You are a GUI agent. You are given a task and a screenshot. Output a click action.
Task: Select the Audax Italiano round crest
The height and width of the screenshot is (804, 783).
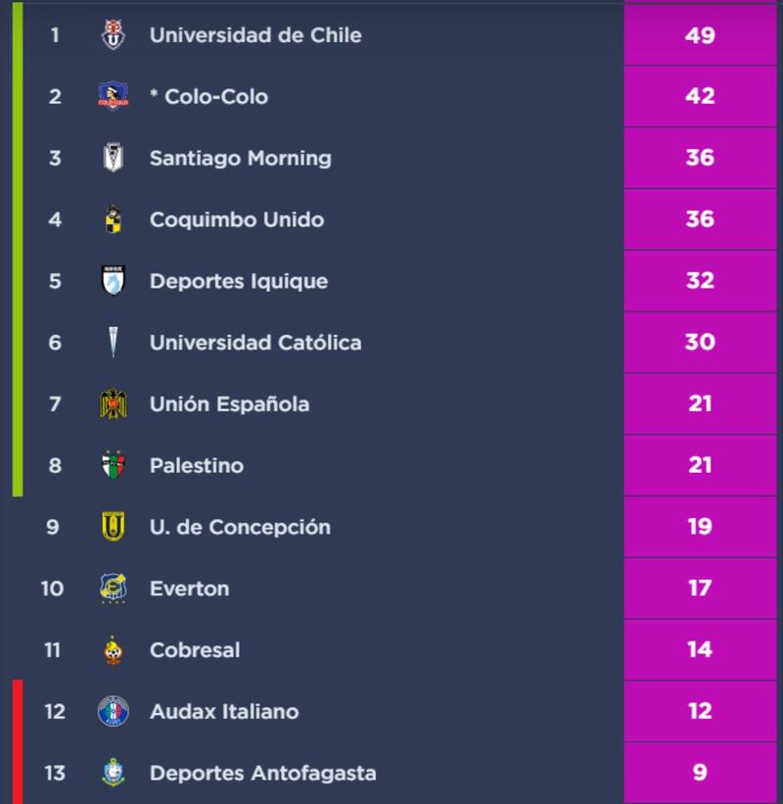pyautogui.click(x=114, y=711)
